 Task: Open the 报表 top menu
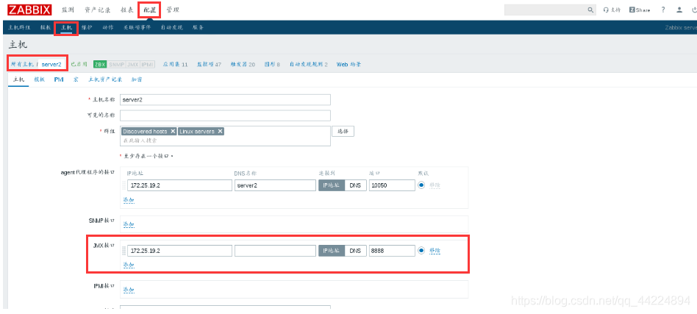tap(126, 10)
